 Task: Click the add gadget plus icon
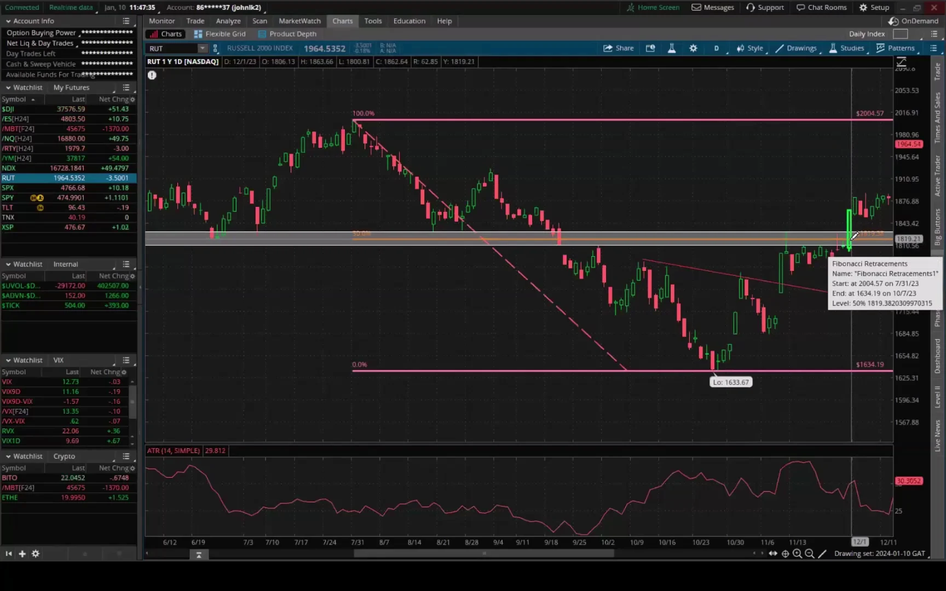point(22,554)
